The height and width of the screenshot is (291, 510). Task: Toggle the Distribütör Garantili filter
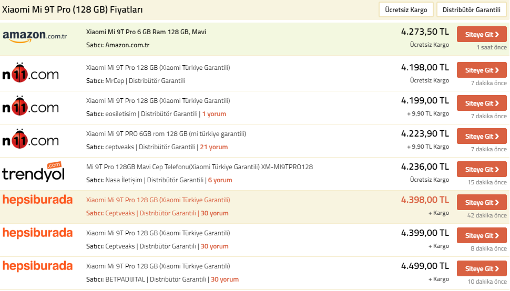[471, 10]
